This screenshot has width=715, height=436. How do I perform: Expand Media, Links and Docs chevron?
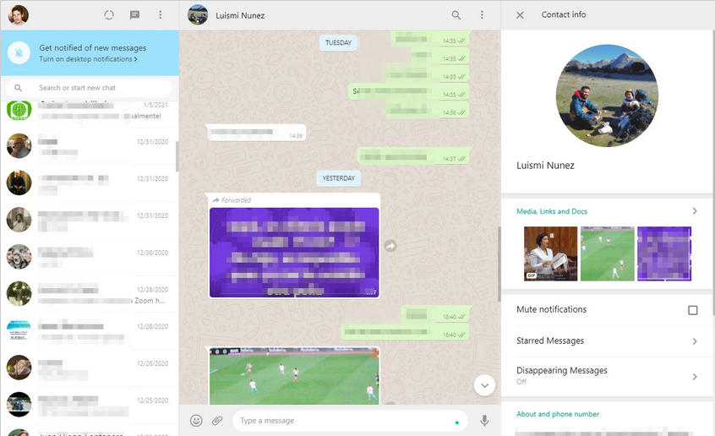click(x=695, y=211)
